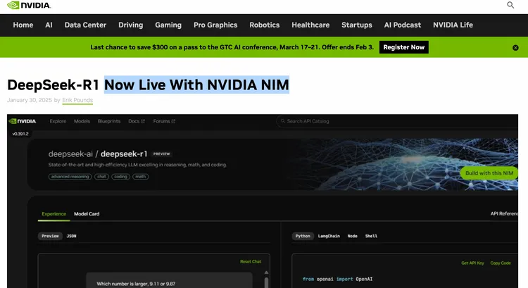The height and width of the screenshot is (288, 528).
Task: Click Build with this NIM button
Action: pyautogui.click(x=489, y=173)
